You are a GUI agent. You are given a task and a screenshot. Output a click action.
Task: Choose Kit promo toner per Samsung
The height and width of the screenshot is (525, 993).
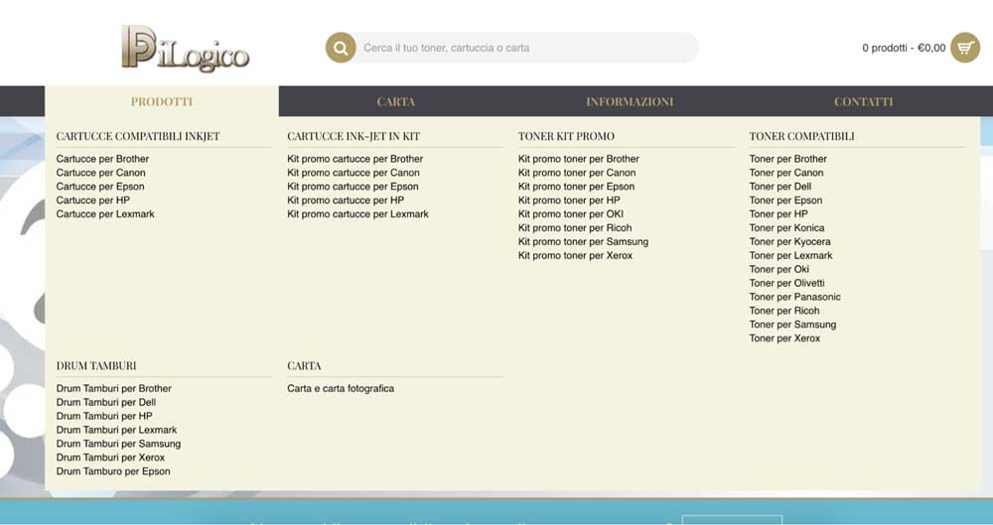click(x=583, y=242)
